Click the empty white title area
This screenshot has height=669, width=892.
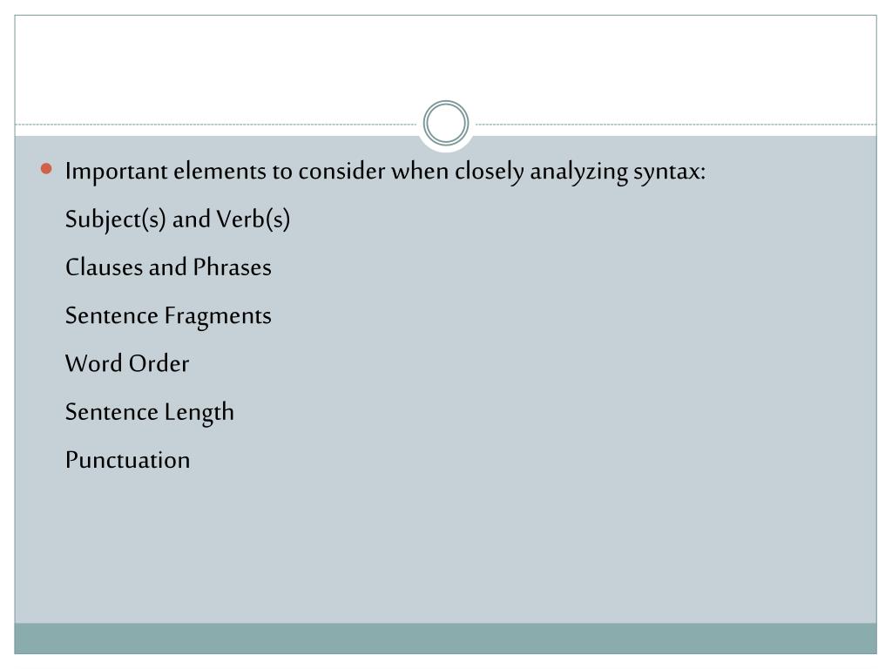446,63
